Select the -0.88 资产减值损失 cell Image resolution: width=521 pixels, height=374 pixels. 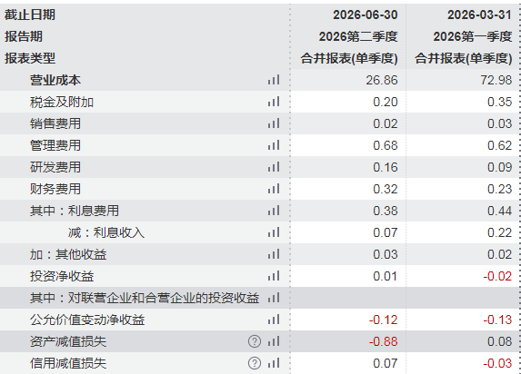point(383,341)
